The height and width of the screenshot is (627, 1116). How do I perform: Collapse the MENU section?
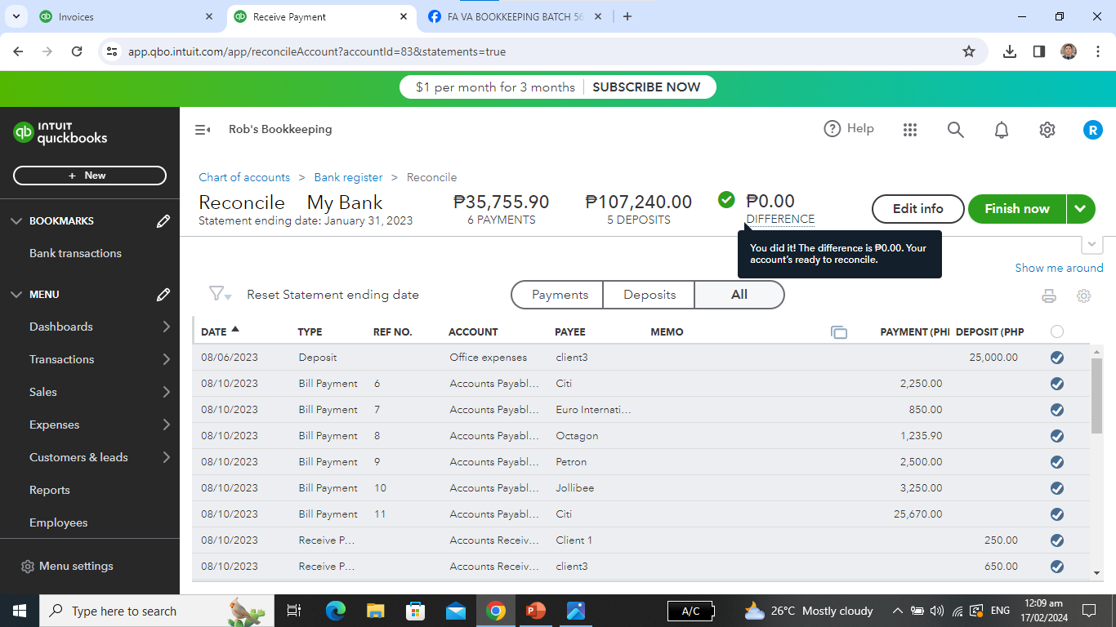click(x=16, y=295)
